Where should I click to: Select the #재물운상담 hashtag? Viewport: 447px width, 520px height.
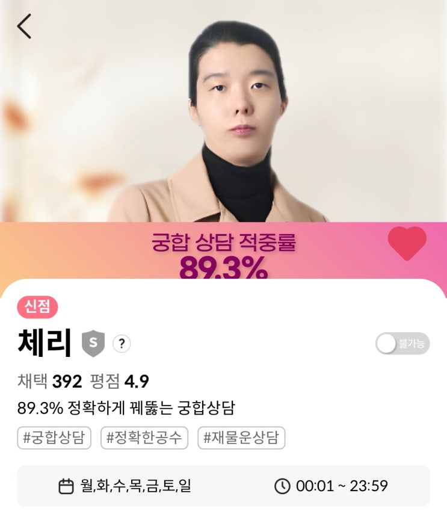[241, 438]
